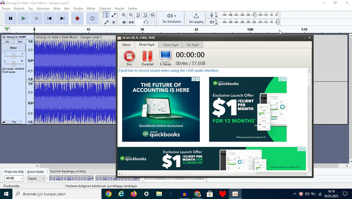Open Microsoft Store from taskbar
352x199 pixels.
[x=210, y=194]
